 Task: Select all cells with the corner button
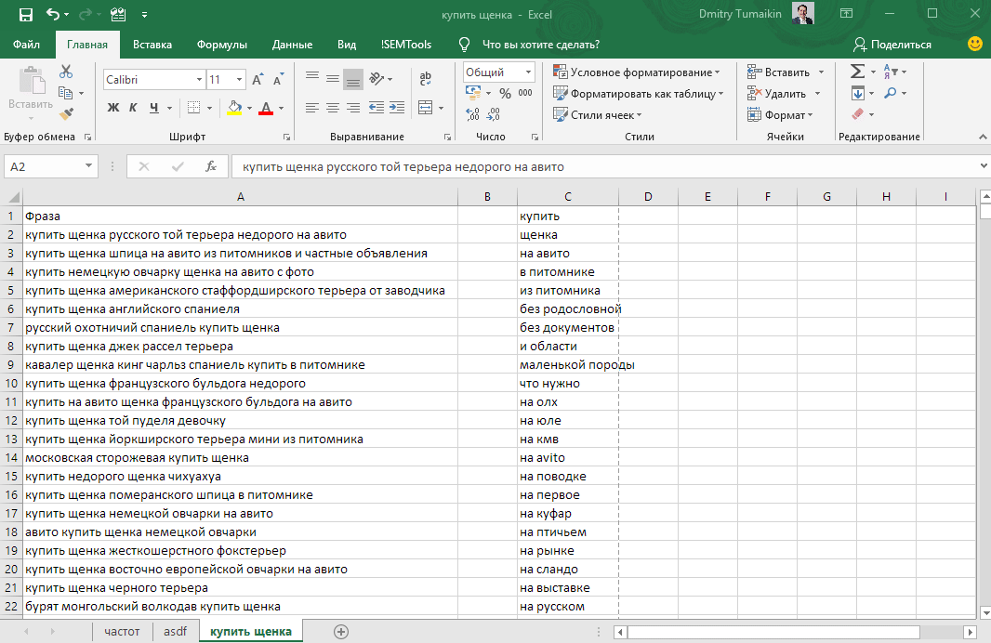coord(12,196)
